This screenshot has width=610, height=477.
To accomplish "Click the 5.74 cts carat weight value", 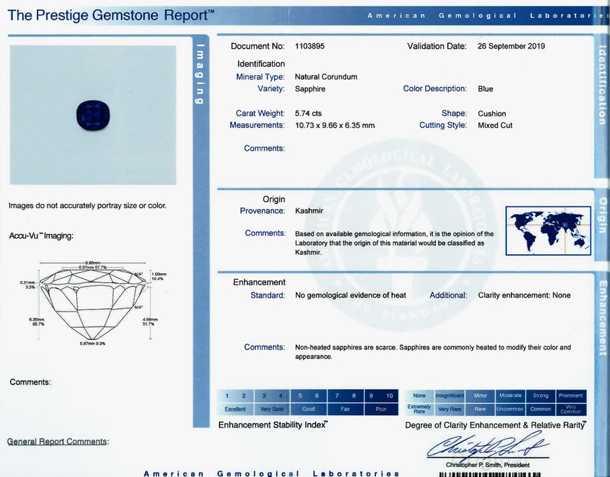I will click(308, 114).
